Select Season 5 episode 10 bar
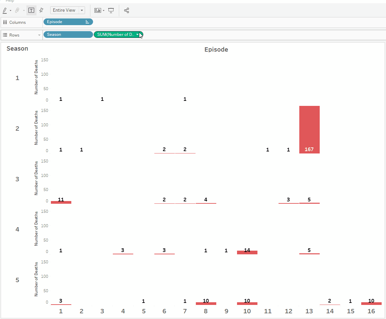 (x=247, y=304)
